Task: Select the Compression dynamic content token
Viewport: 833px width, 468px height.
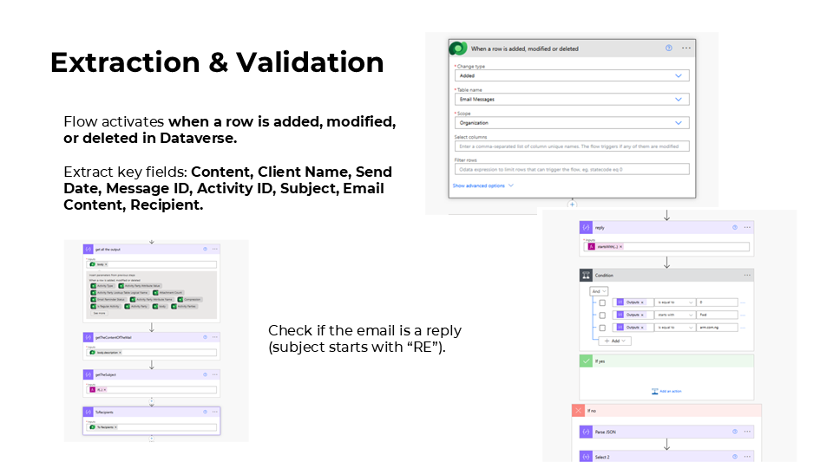Action: 190,299
